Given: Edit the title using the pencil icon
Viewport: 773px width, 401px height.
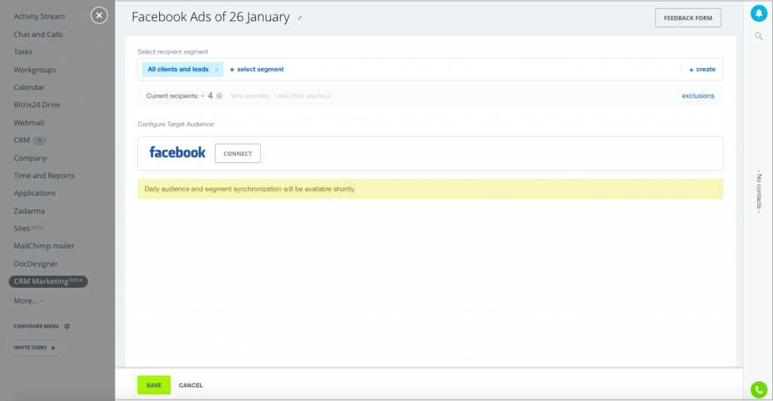Looking at the screenshot, I should click(x=300, y=18).
